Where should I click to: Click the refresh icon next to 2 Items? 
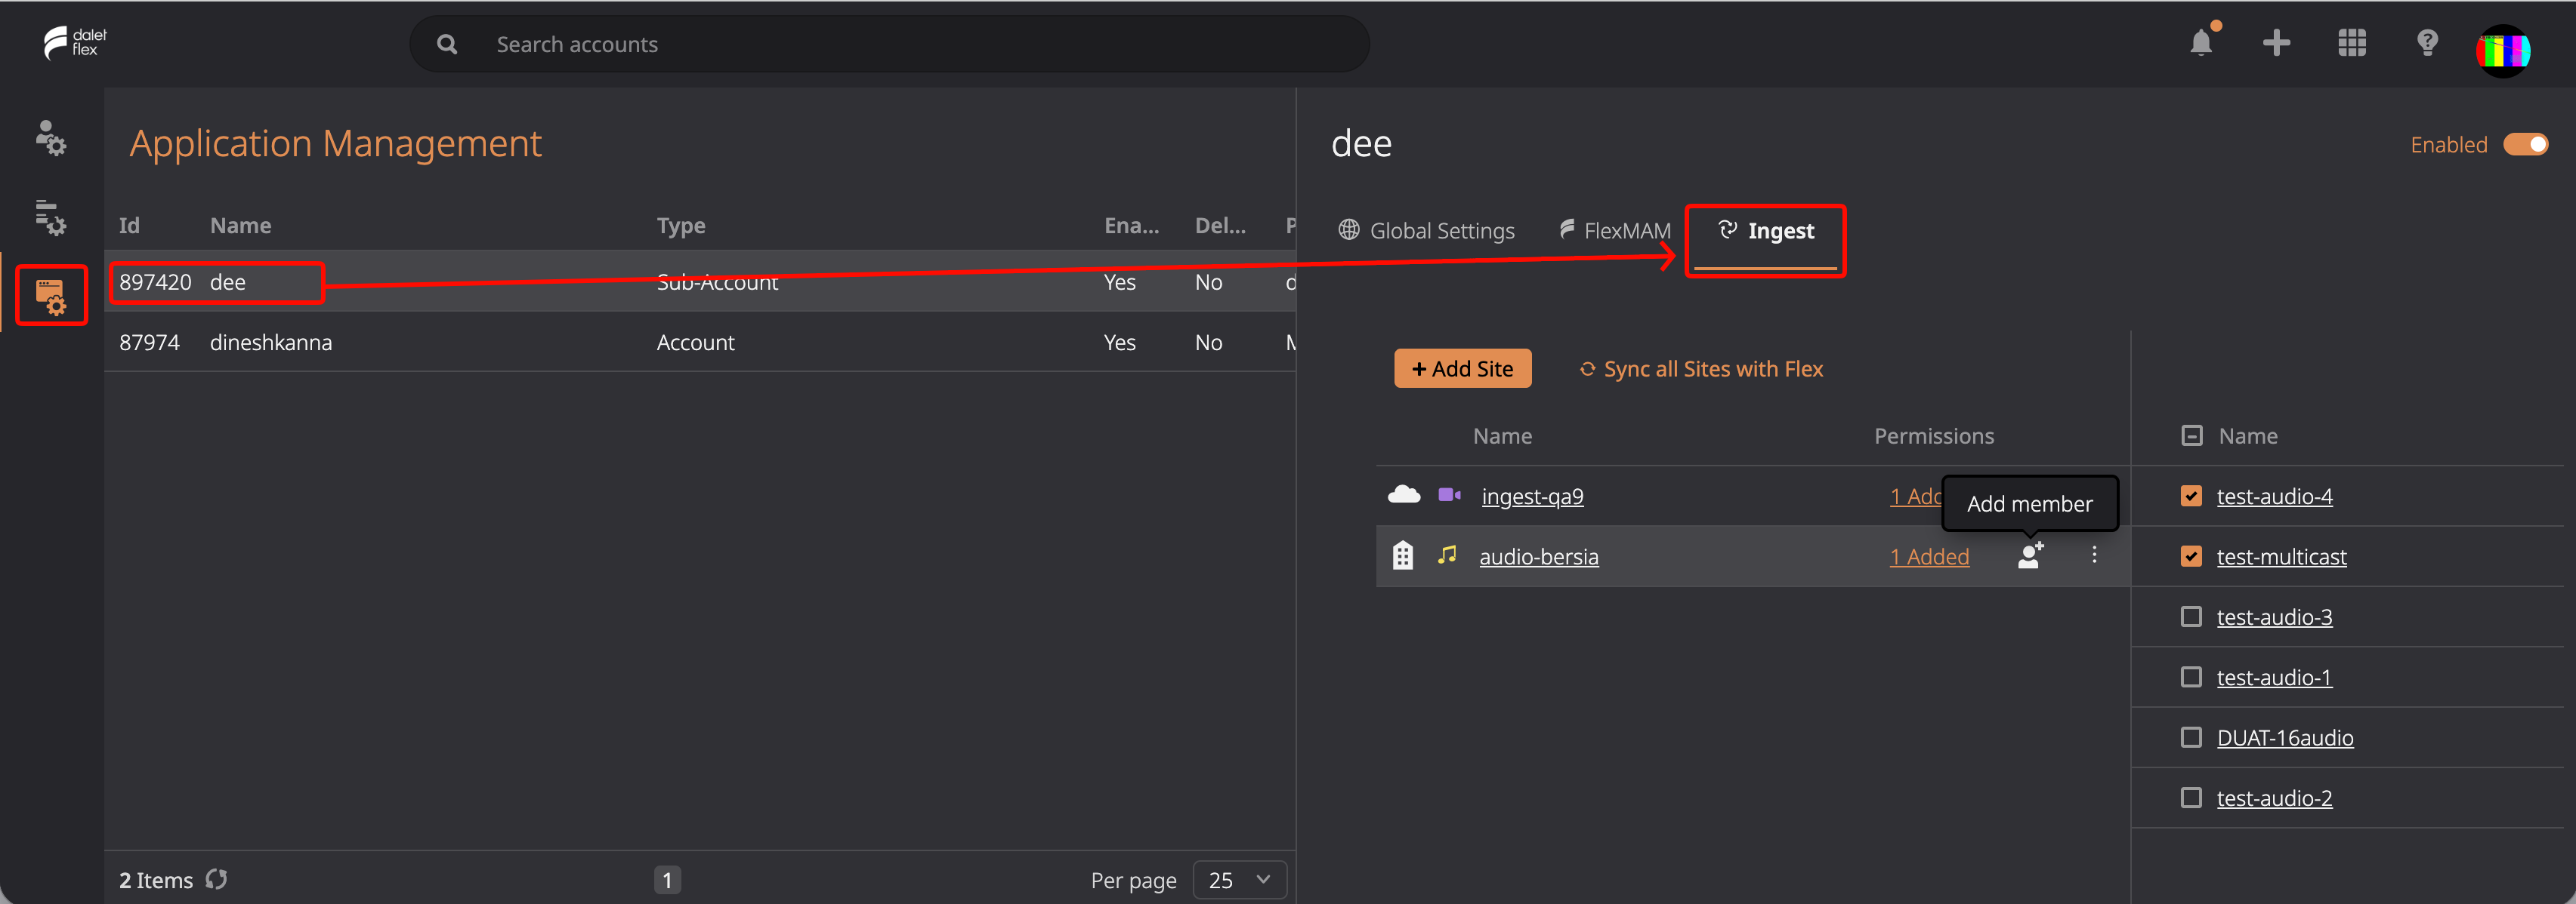216,879
